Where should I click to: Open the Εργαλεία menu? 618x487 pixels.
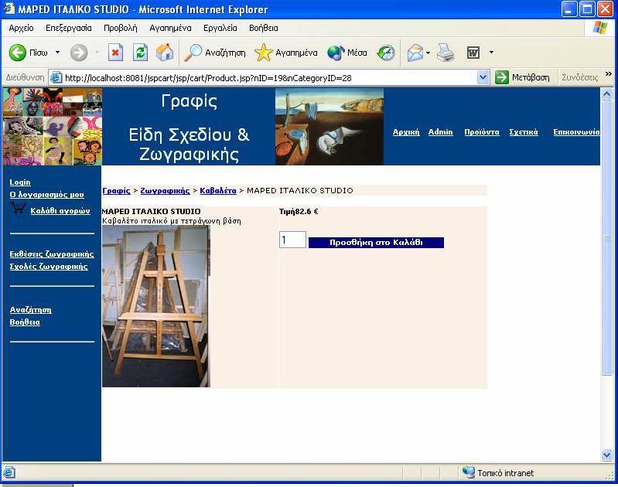pos(220,28)
